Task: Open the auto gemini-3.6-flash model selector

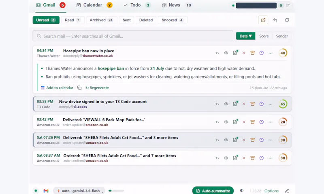Action: coord(79,191)
